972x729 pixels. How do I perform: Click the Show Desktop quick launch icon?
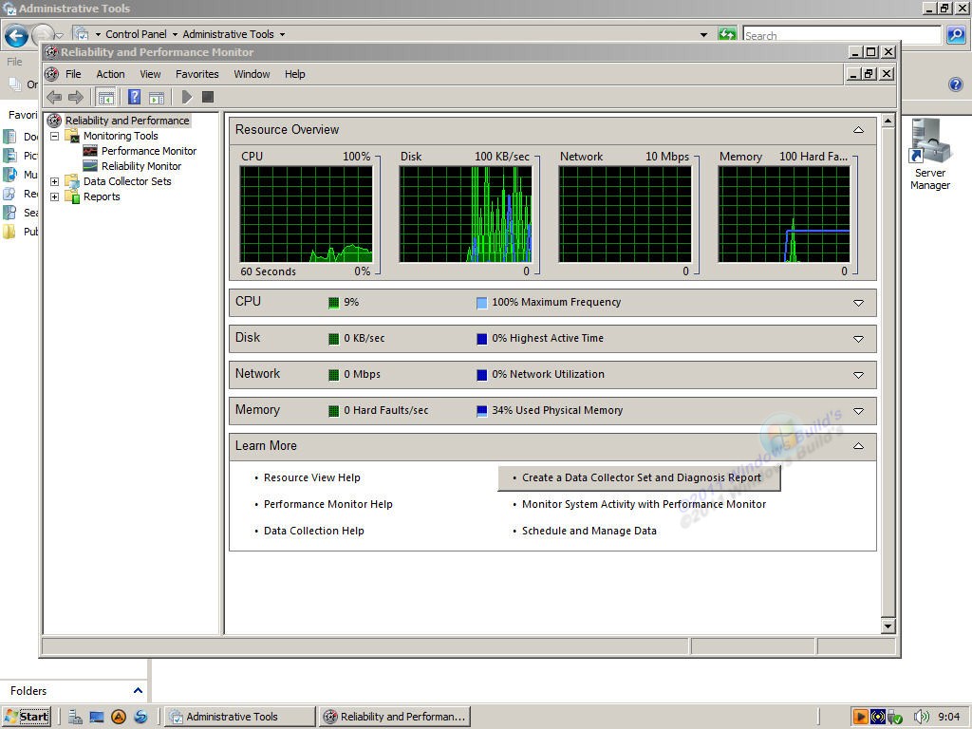[97, 717]
